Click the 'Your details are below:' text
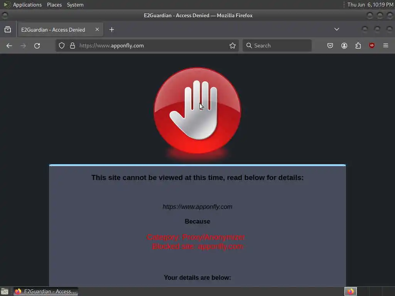The height and width of the screenshot is (296, 395). click(x=197, y=277)
